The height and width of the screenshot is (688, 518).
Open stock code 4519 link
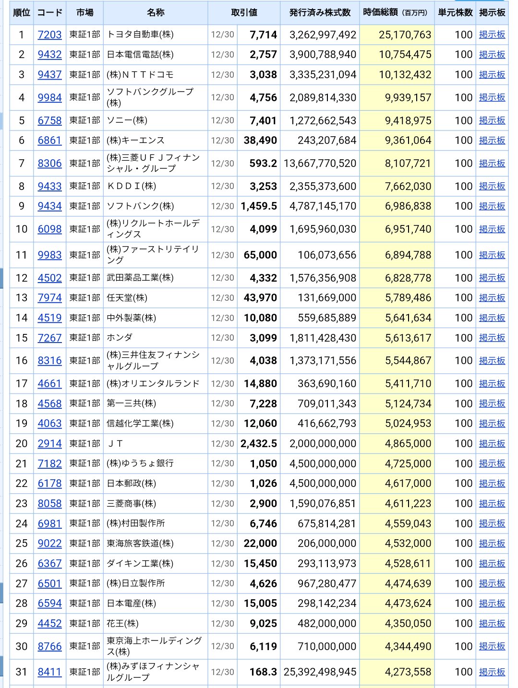[x=50, y=318]
